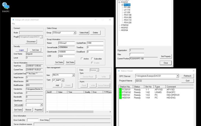Screen dimensions: 201x126
Task: Open the Type dropdown VT_EMPTY
Action: (x=63, y=80)
